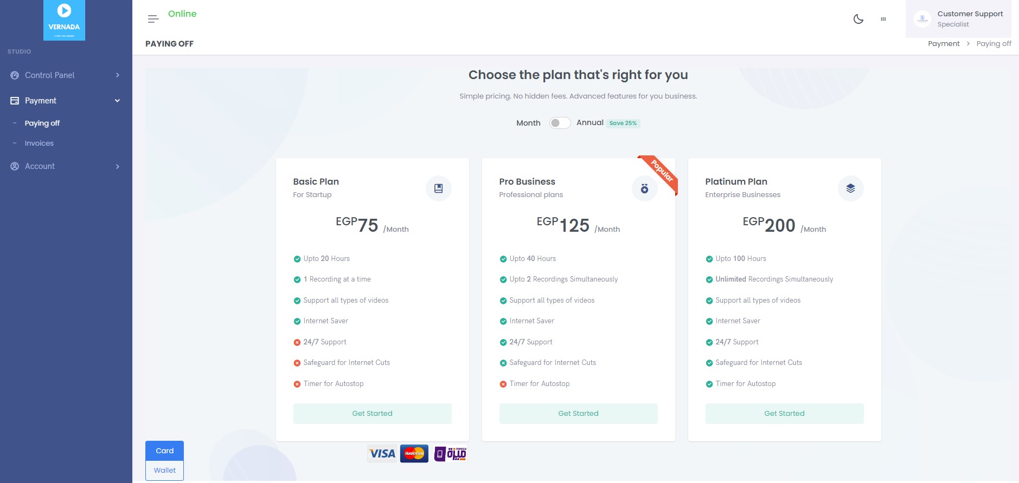
Task: Collapse the Payment menu section
Action: point(65,101)
